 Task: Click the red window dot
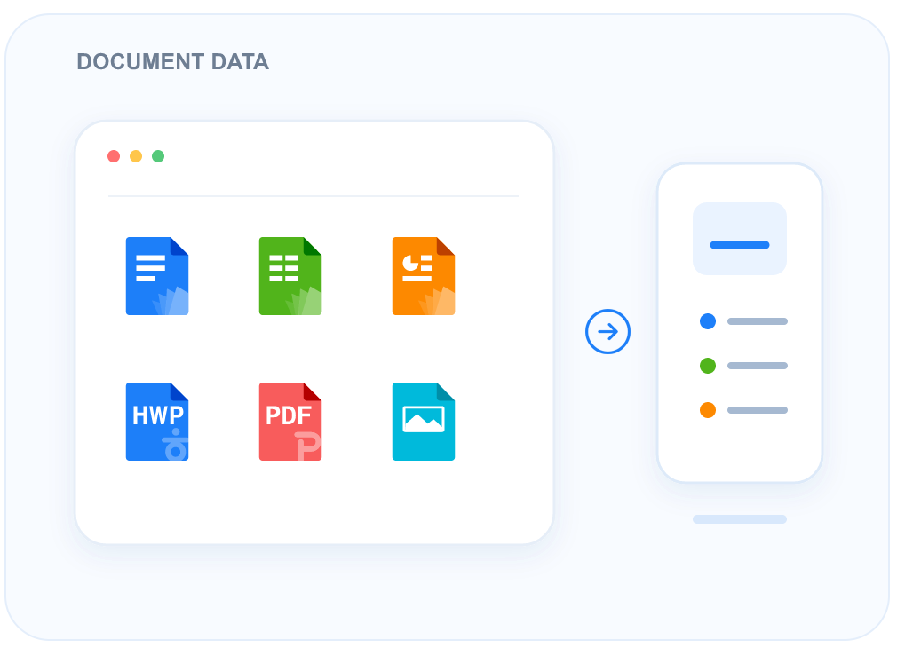(114, 156)
